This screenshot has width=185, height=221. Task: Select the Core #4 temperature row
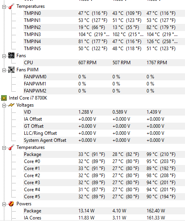pos(104,190)
